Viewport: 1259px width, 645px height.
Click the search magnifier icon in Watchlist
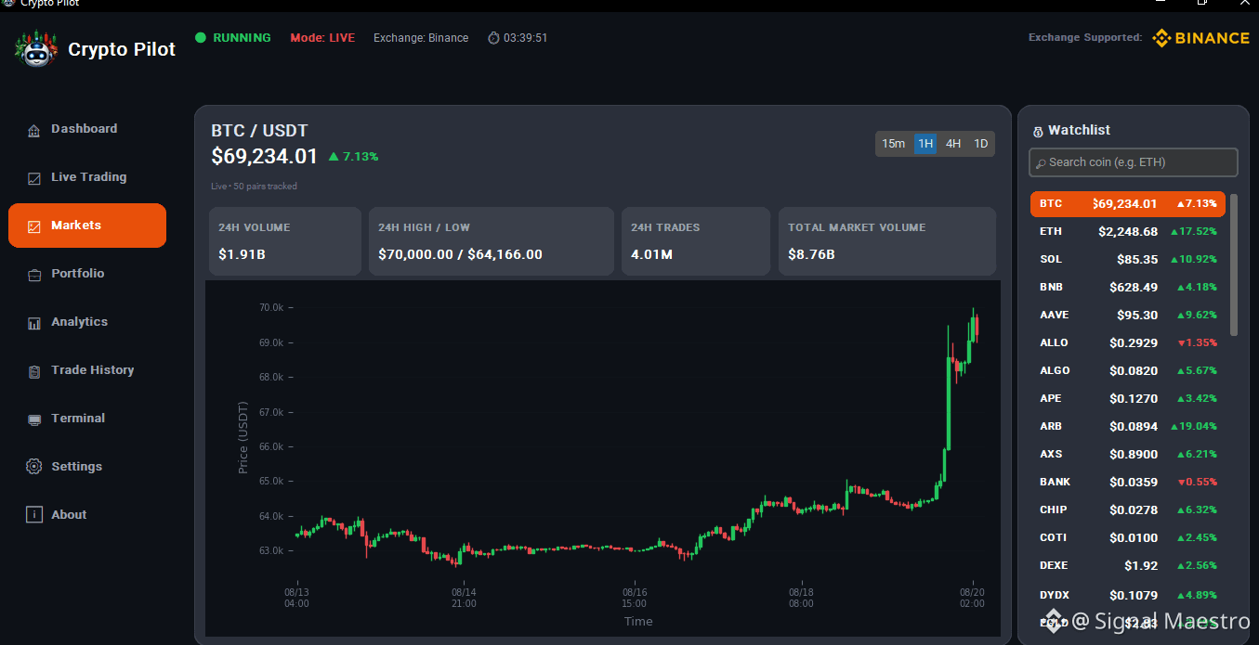pyautogui.click(x=1041, y=163)
